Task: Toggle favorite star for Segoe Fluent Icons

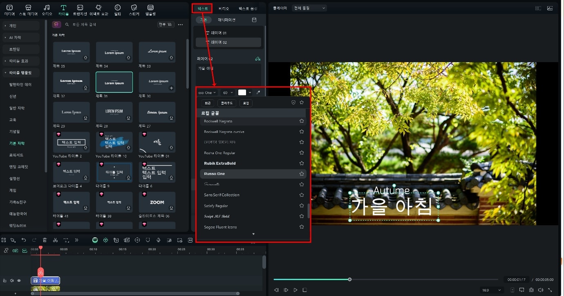Action: [x=302, y=227]
